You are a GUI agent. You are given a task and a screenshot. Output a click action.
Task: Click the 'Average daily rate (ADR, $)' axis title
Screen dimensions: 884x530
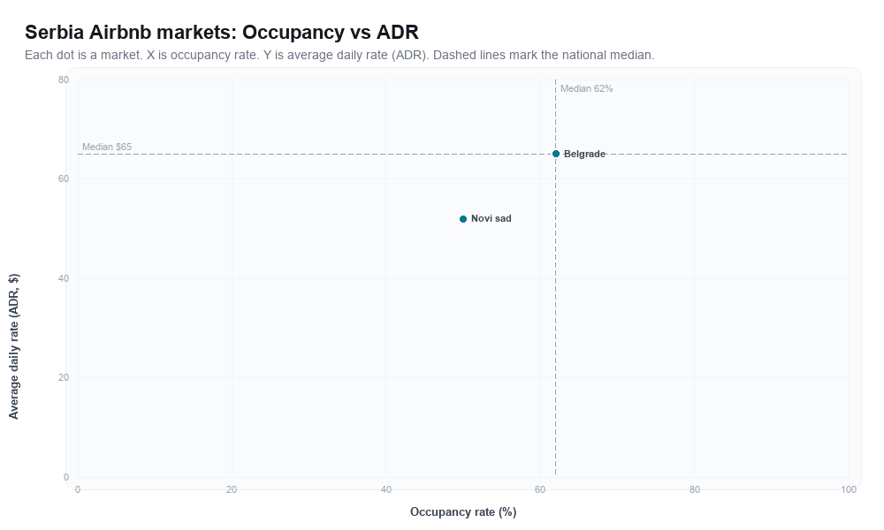tap(13, 346)
